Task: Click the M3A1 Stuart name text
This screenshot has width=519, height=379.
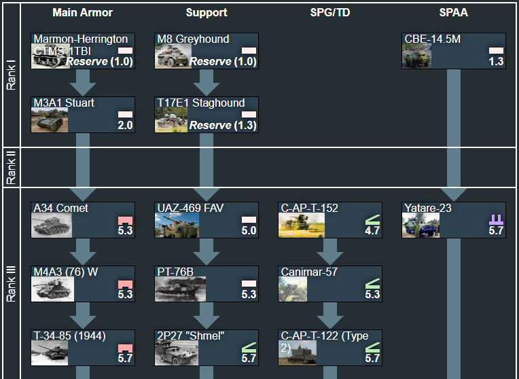Action: (x=64, y=103)
